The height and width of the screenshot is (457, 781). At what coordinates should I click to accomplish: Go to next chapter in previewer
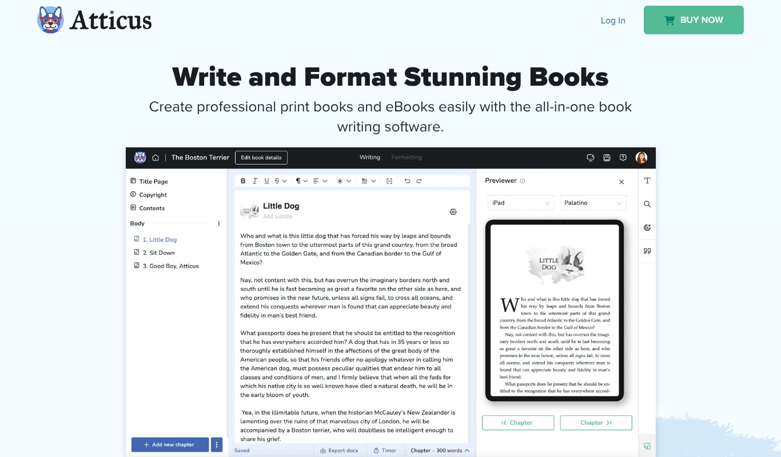click(596, 423)
